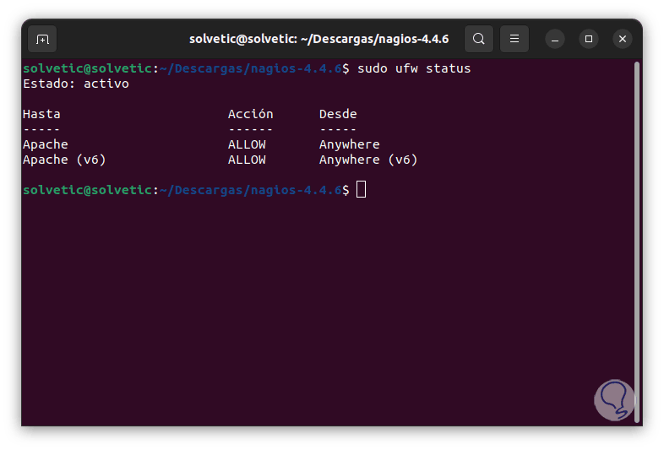Screen dimensions: 664x450
Task: Close the terminal window
Action: (x=623, y=39)
